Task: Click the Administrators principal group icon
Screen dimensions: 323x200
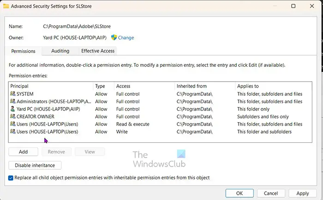Action: (x=13, y=101)
